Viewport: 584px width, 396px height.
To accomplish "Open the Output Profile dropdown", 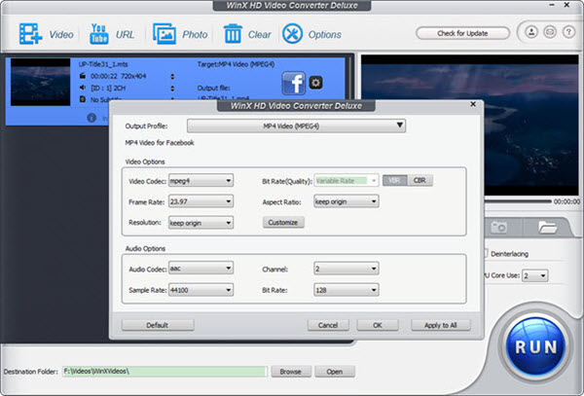I will (296, 126).
